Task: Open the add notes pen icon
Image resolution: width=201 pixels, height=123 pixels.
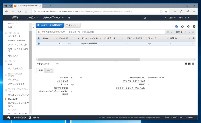Action: click(x=181, y=11)
